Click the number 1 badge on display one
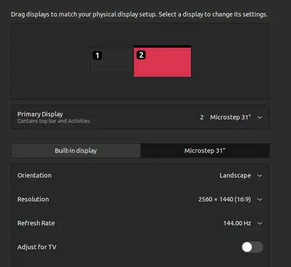The height and width of the screenshot is (267, 291). 97,55
